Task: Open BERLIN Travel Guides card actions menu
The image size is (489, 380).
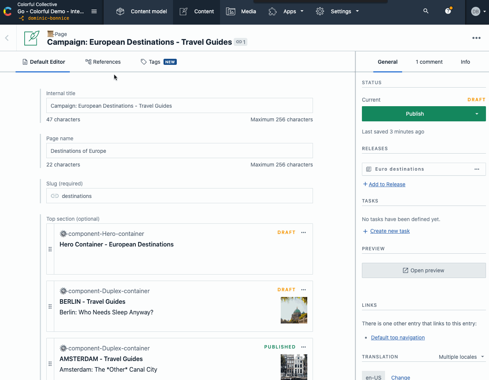Action: (x=303, y=290)
